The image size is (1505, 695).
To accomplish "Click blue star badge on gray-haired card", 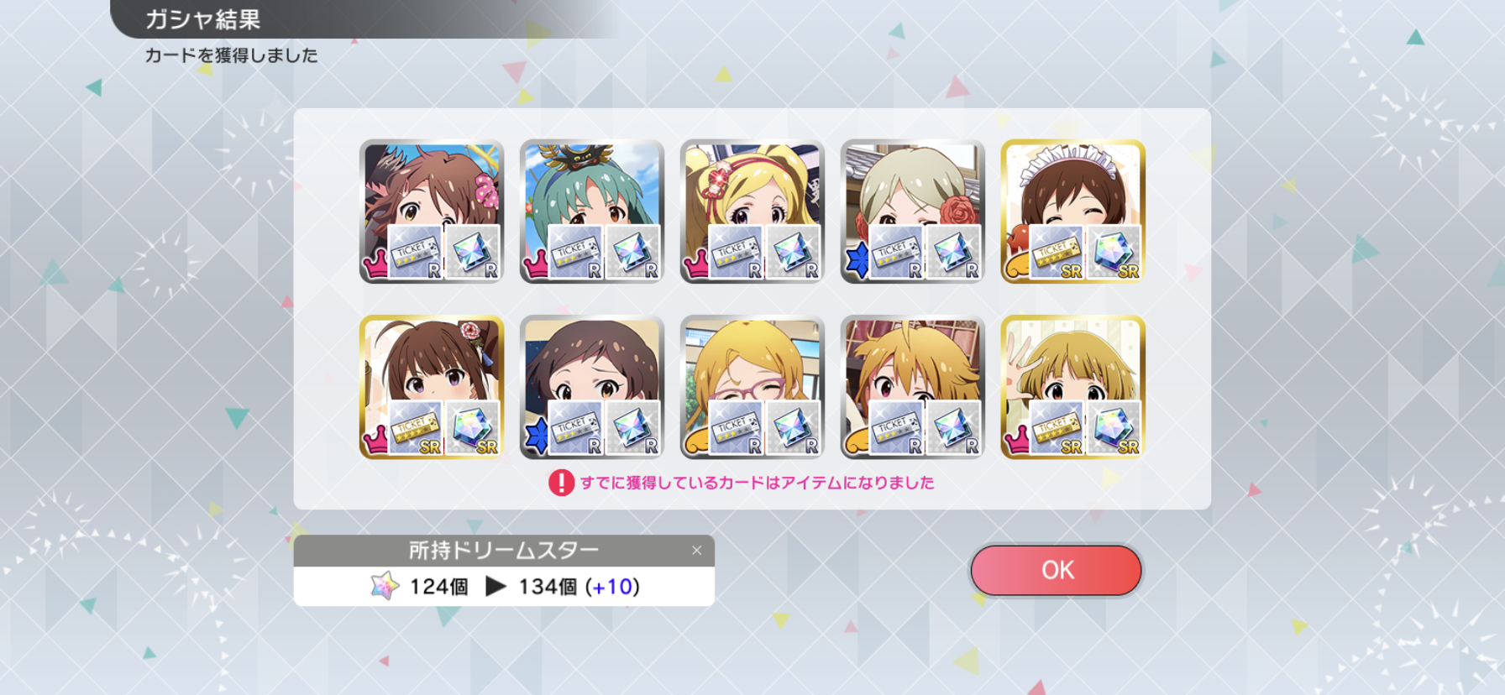I will (857, 262).
